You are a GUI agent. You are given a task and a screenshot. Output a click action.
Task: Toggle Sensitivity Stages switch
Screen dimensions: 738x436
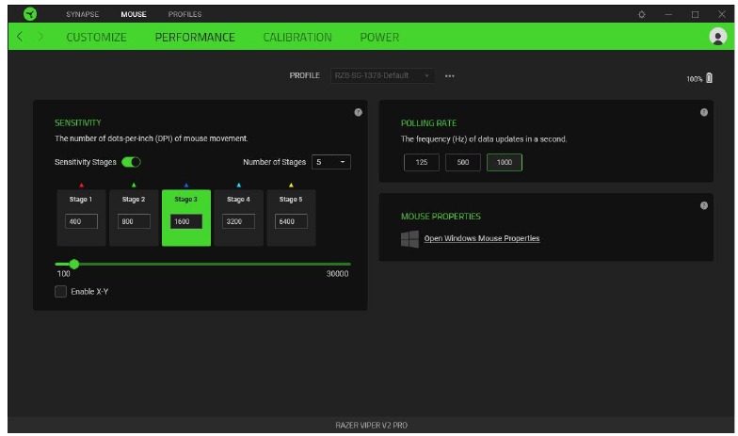(131, 162)
